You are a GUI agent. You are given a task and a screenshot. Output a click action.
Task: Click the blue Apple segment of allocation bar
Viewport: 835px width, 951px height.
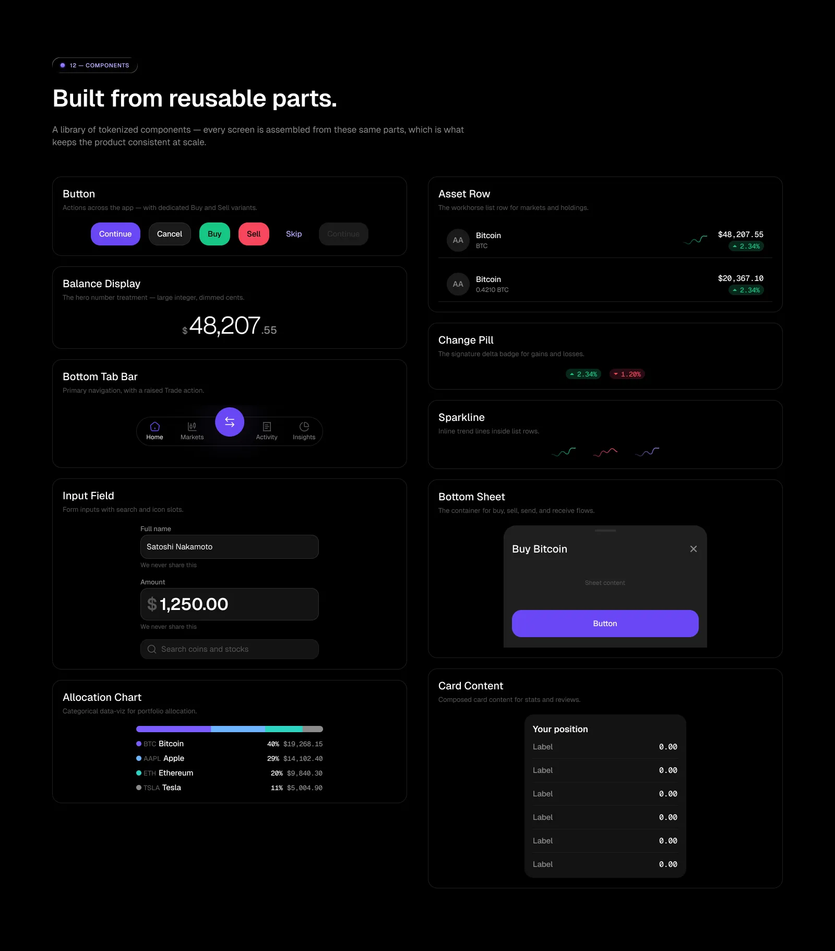click(x=238, y=729)
